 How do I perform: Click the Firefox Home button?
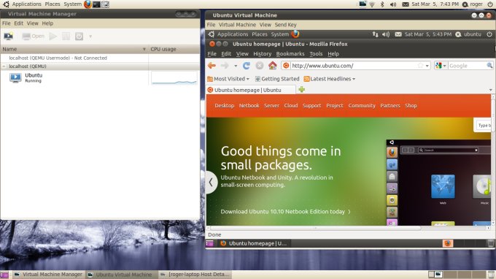[x=272, y=66]
